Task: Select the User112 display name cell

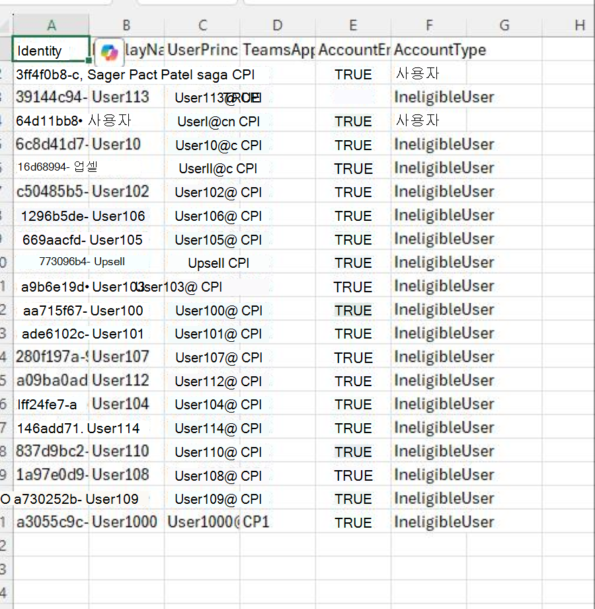Action: 127,380
